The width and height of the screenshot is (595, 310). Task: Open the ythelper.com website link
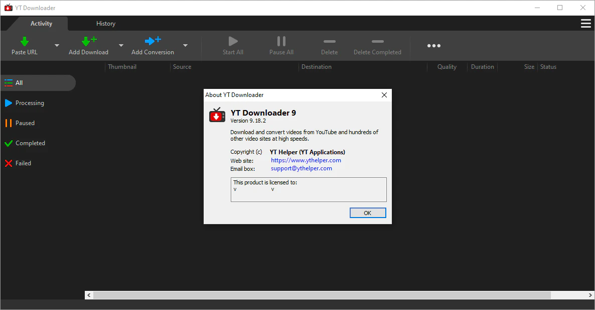click(306, 160)
